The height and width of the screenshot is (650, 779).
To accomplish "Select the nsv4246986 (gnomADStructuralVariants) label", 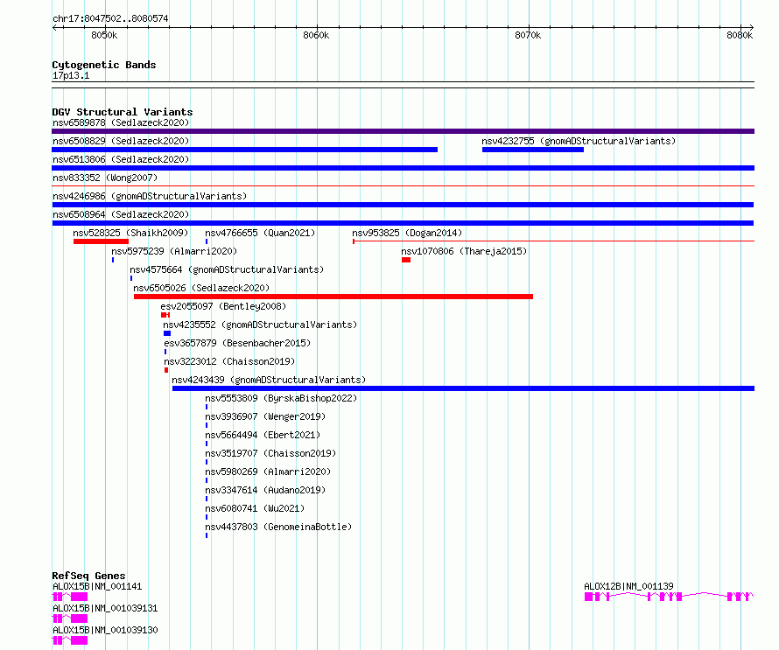I will click(150, 196).
